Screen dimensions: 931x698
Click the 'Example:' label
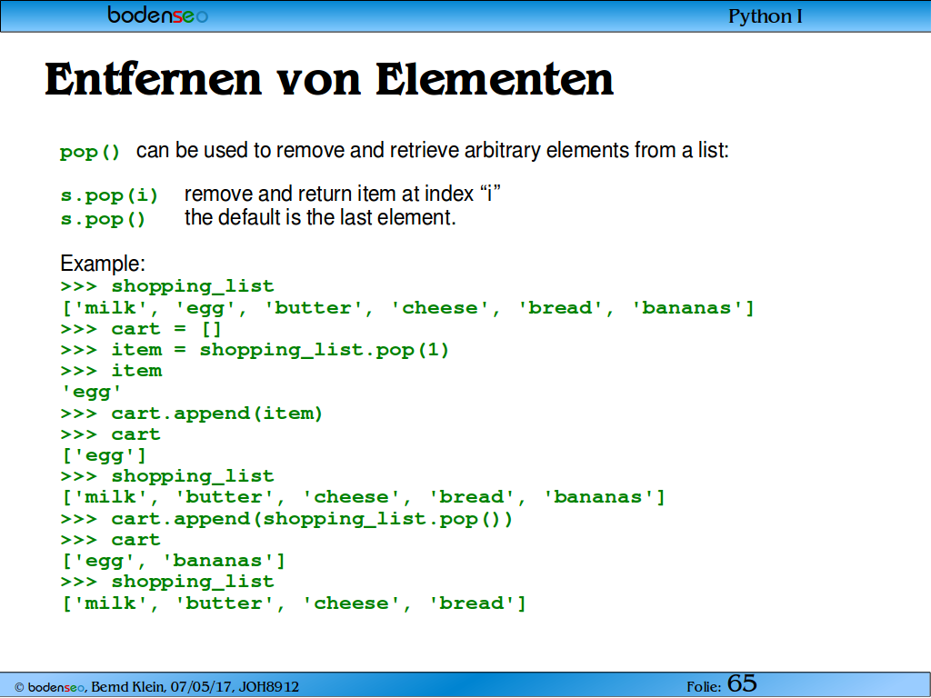[103, 263]
